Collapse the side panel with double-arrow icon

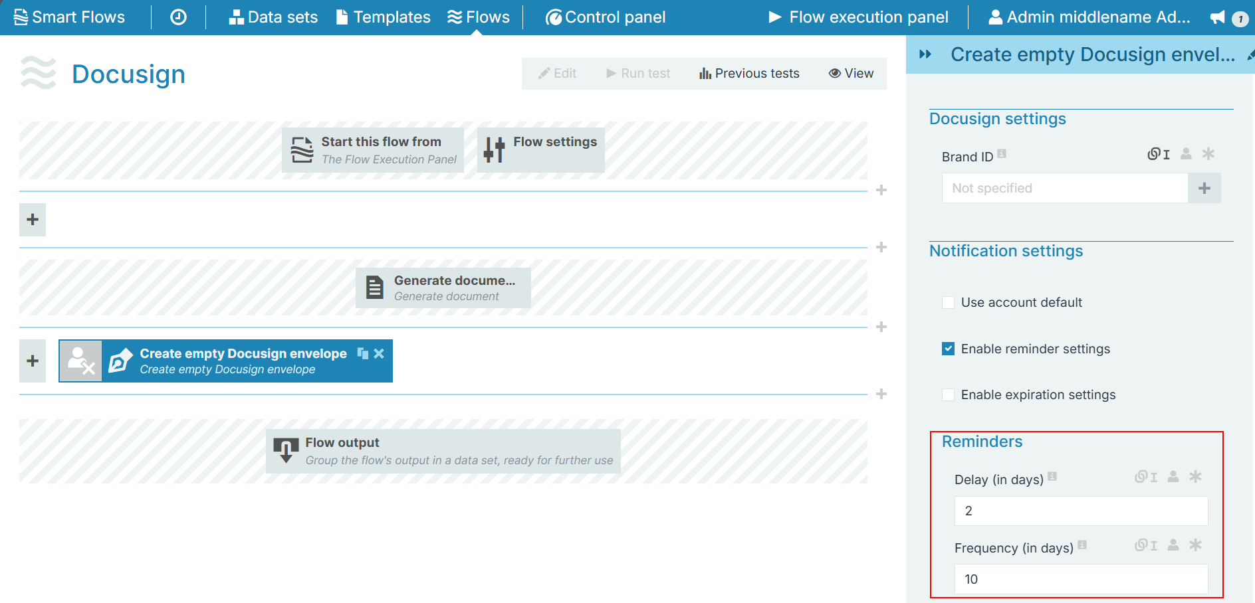925,54
